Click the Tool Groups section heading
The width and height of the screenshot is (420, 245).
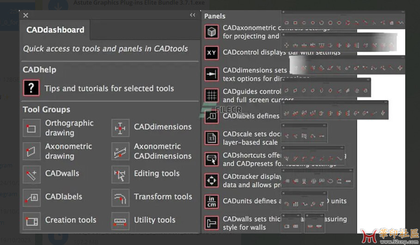(x=46, y=109)
